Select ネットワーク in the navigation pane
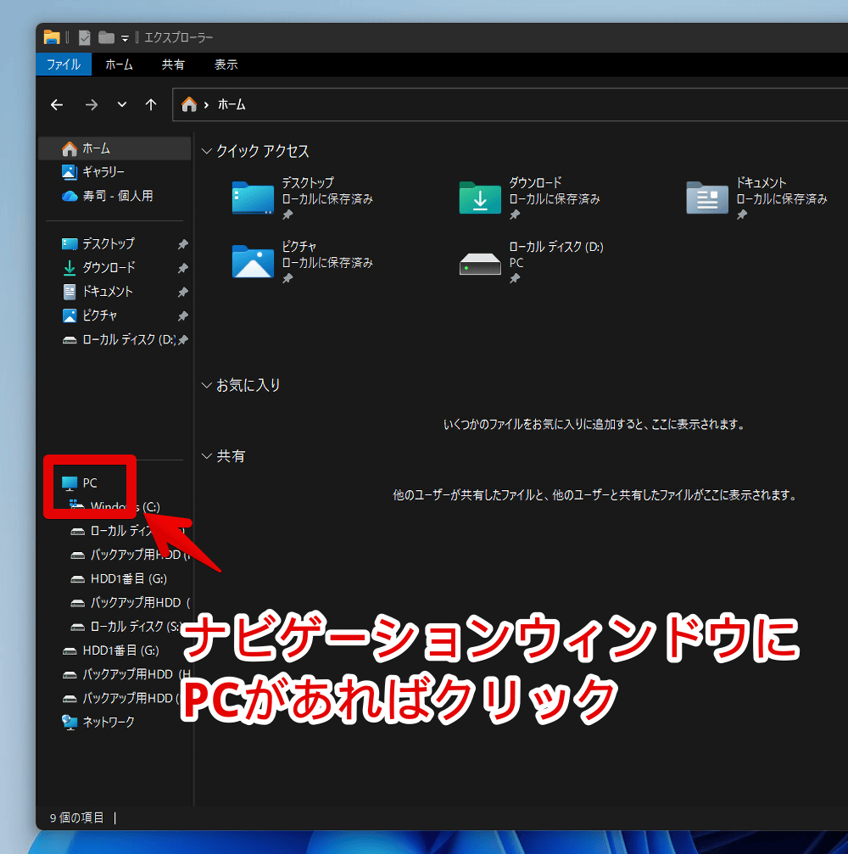 click(x=102, y=722)
